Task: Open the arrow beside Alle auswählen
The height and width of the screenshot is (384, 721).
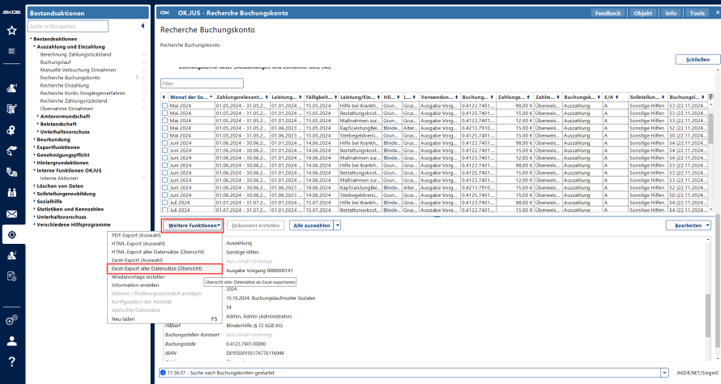Action: tap(338, 225)
